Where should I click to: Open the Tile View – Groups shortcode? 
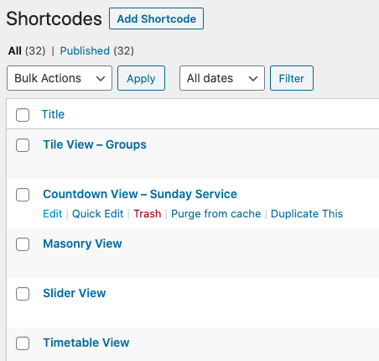coord(95,144)
